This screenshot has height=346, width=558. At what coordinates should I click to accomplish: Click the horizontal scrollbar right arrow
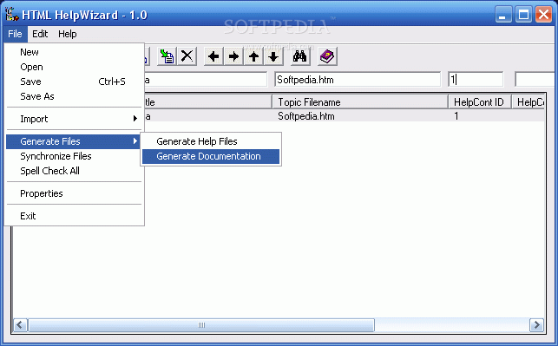536,324
